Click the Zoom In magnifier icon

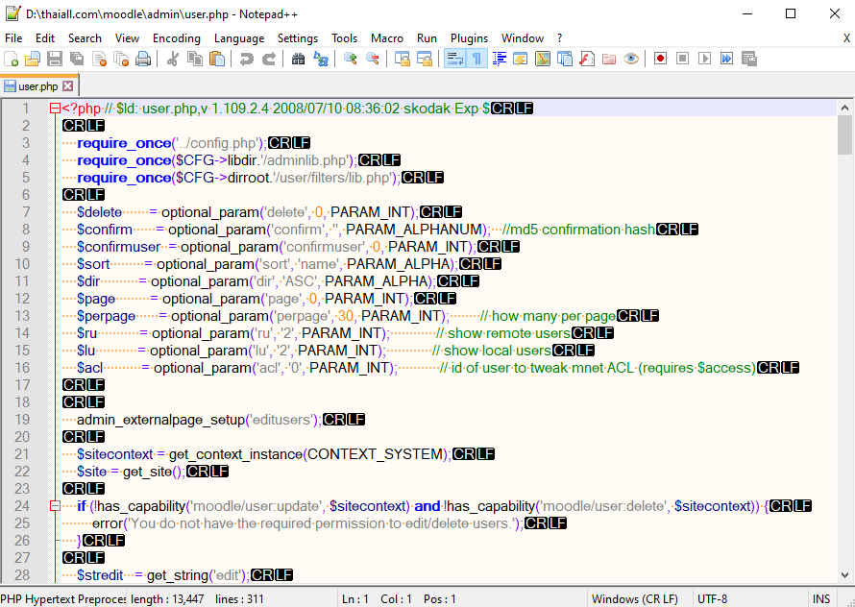click(x=351, y=59)
